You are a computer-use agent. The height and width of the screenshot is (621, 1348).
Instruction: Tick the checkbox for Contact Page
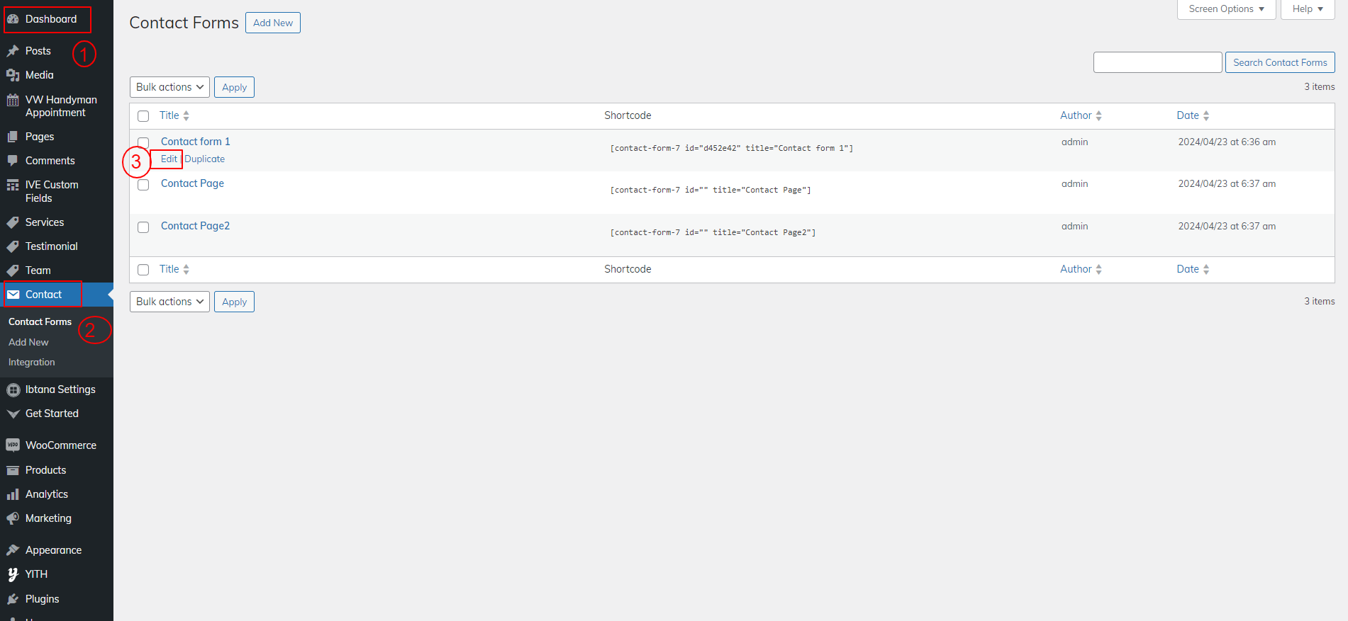(x=143, y=185)
